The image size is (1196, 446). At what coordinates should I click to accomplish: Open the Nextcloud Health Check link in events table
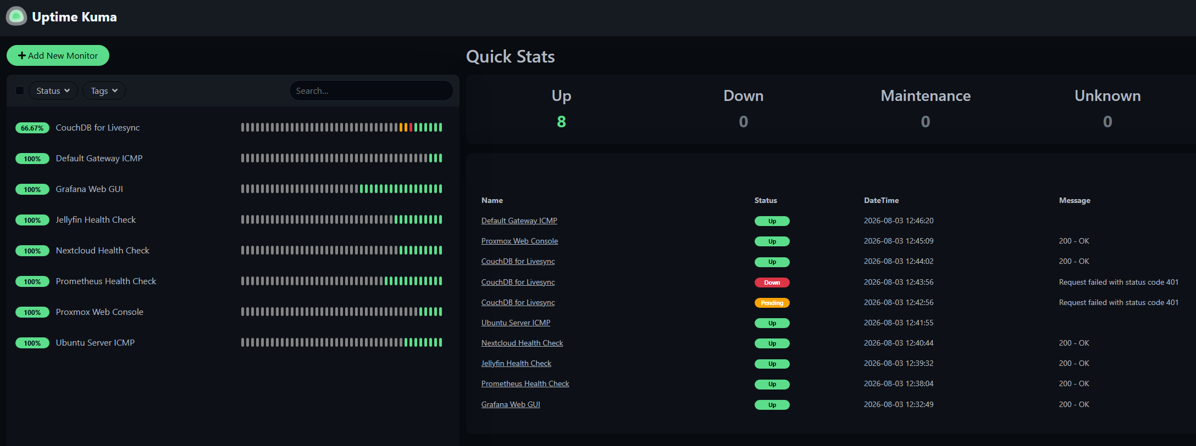click(x=522, y=343)
